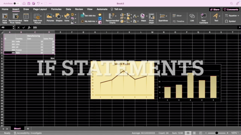Screen dimensions: 241x135
Task: Insert a Table from the ribbon
Action: point(26,18)
